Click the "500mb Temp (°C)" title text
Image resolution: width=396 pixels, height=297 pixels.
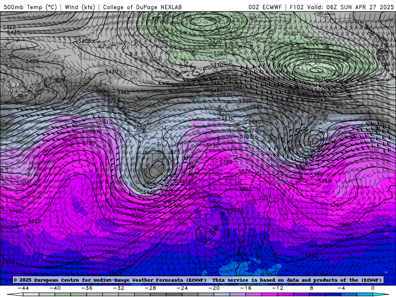pos(30,7)
